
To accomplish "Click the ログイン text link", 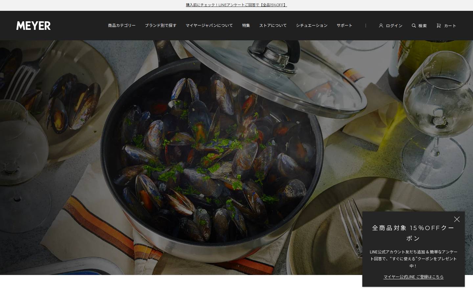I will pos(394,26).
